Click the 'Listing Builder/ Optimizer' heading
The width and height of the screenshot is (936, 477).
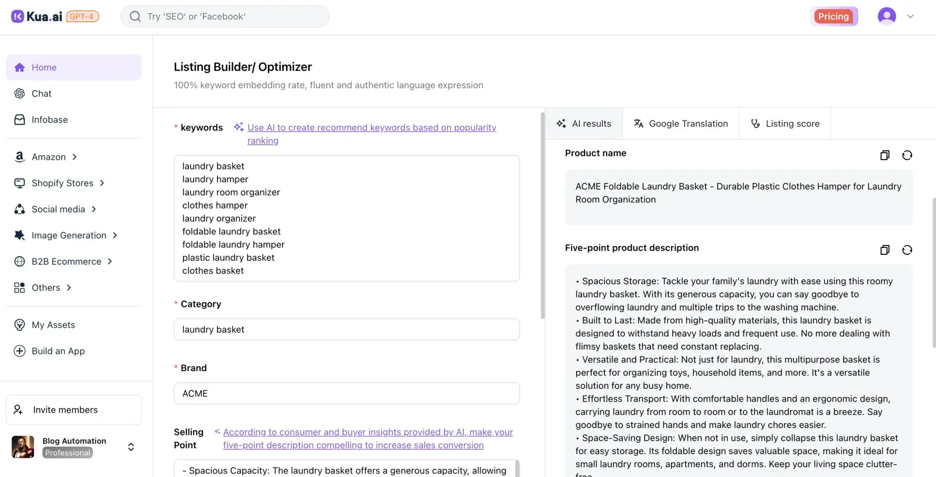point(243,67)
